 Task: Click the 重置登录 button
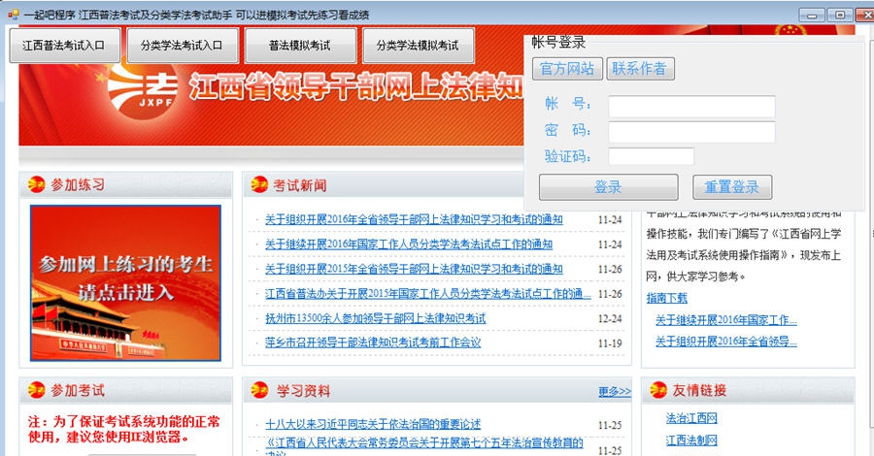tap(732, 187)
